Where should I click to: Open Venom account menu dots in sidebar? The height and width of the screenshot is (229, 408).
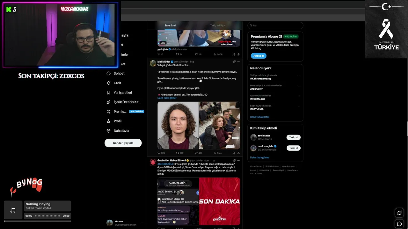click(x=142, y=223)
